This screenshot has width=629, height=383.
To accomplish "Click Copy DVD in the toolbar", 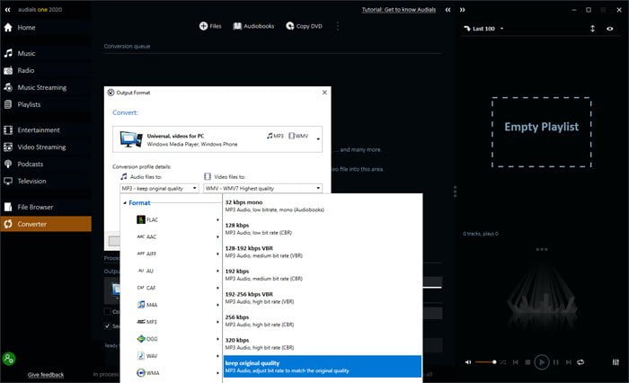I will tap(304, 26).
